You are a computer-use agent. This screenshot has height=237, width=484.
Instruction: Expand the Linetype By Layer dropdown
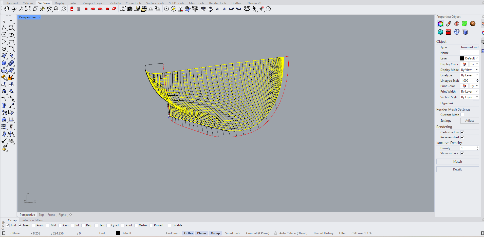pyautogui.click(x=469, y=75)
